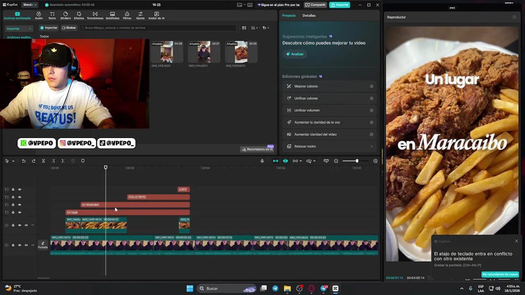Select the Grabar tab in media panel
Image resolution: width=525 pixels, height=295 pixels.
69,28
